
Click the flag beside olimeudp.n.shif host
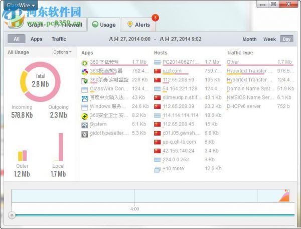tap(157, 98)
